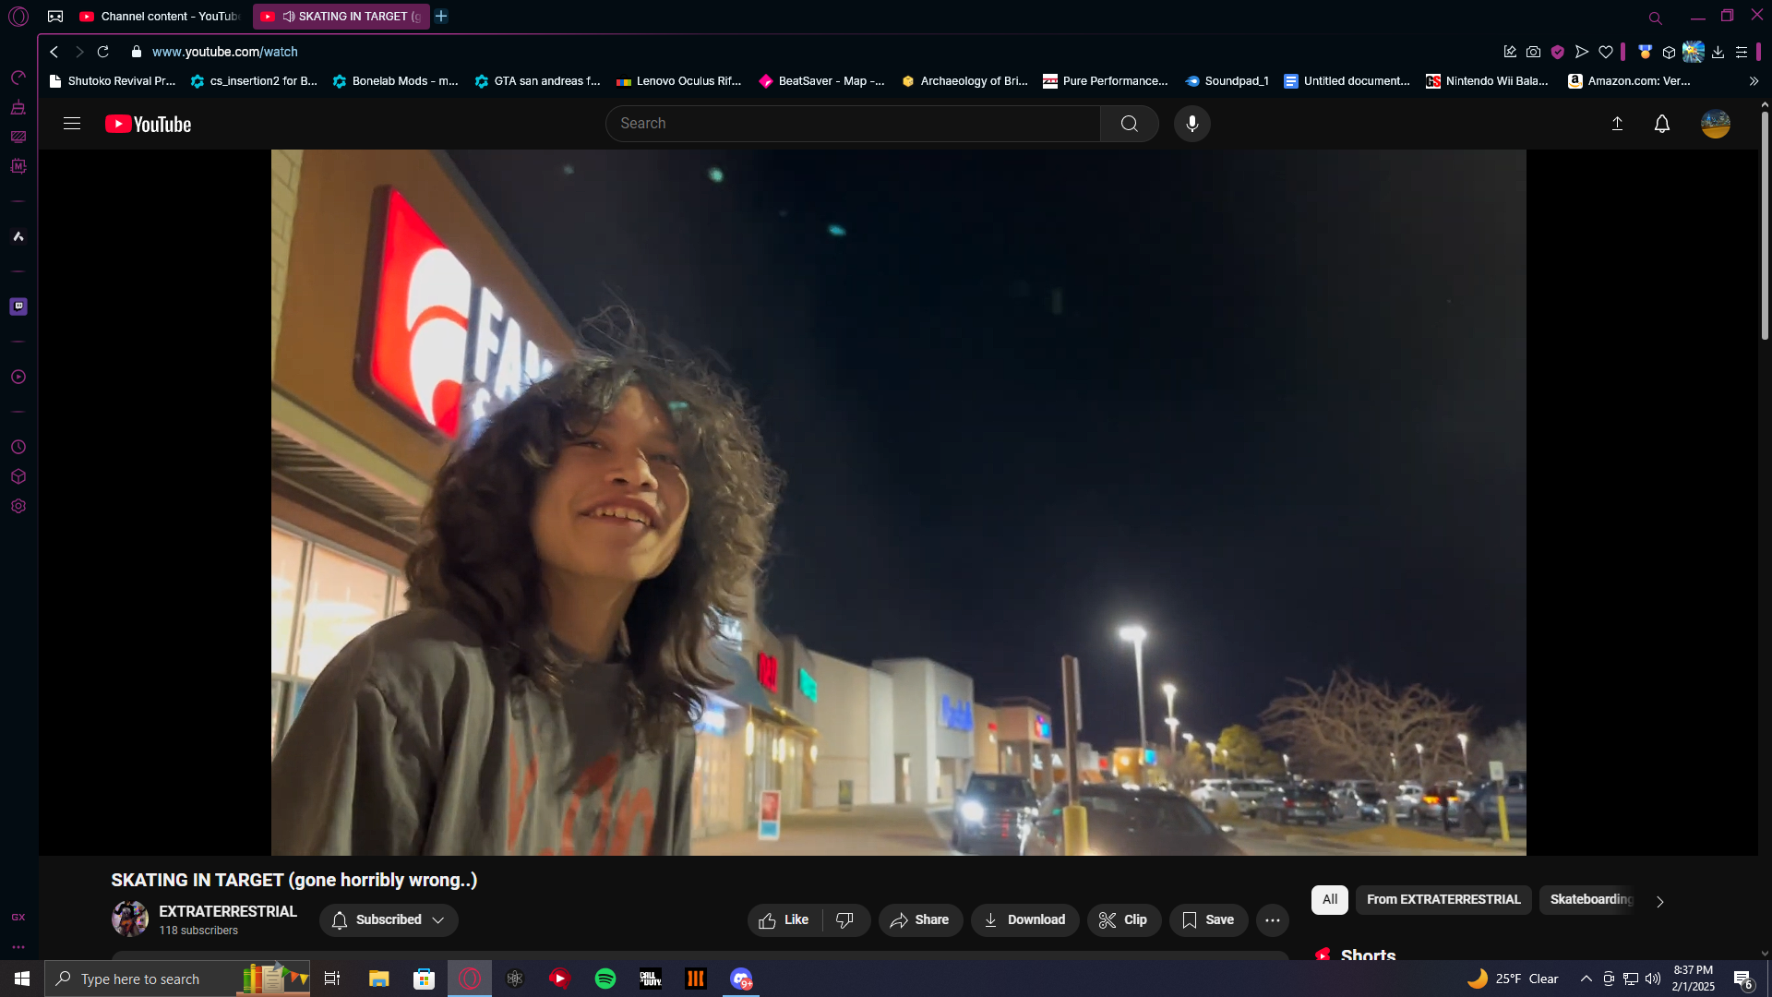1772x997 pixels.
Task: Click the search magnifier button
Action: [1129, 124]
